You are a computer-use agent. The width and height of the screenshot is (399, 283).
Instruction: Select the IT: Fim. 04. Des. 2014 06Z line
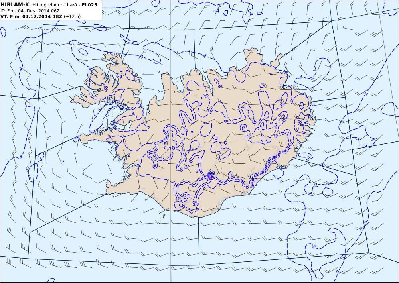tap(30, 11)
